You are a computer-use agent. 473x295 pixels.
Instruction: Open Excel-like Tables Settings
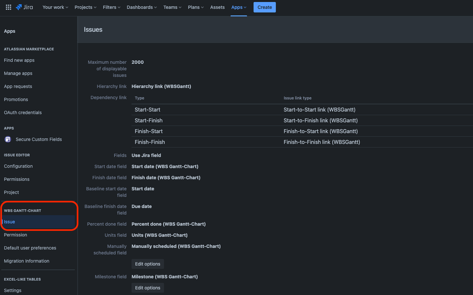pyautogui.click(x=13, y=290)
